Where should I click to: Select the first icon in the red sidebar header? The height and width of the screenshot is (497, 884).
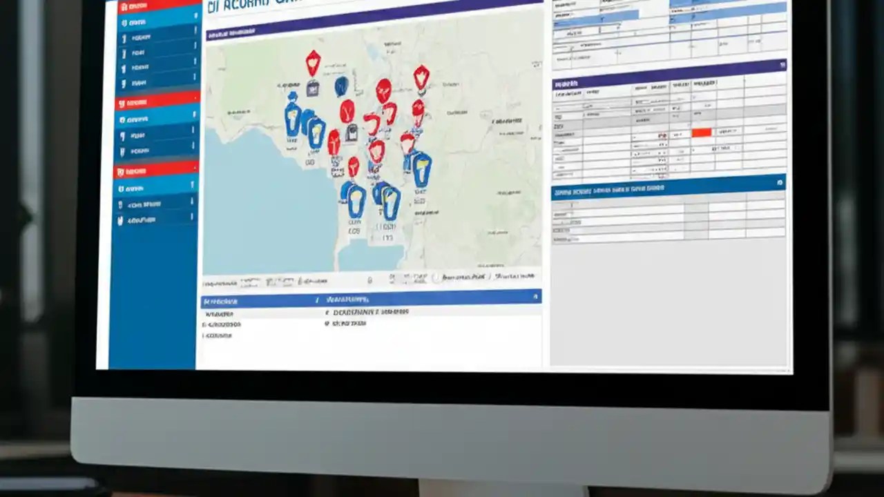point(124,7)
